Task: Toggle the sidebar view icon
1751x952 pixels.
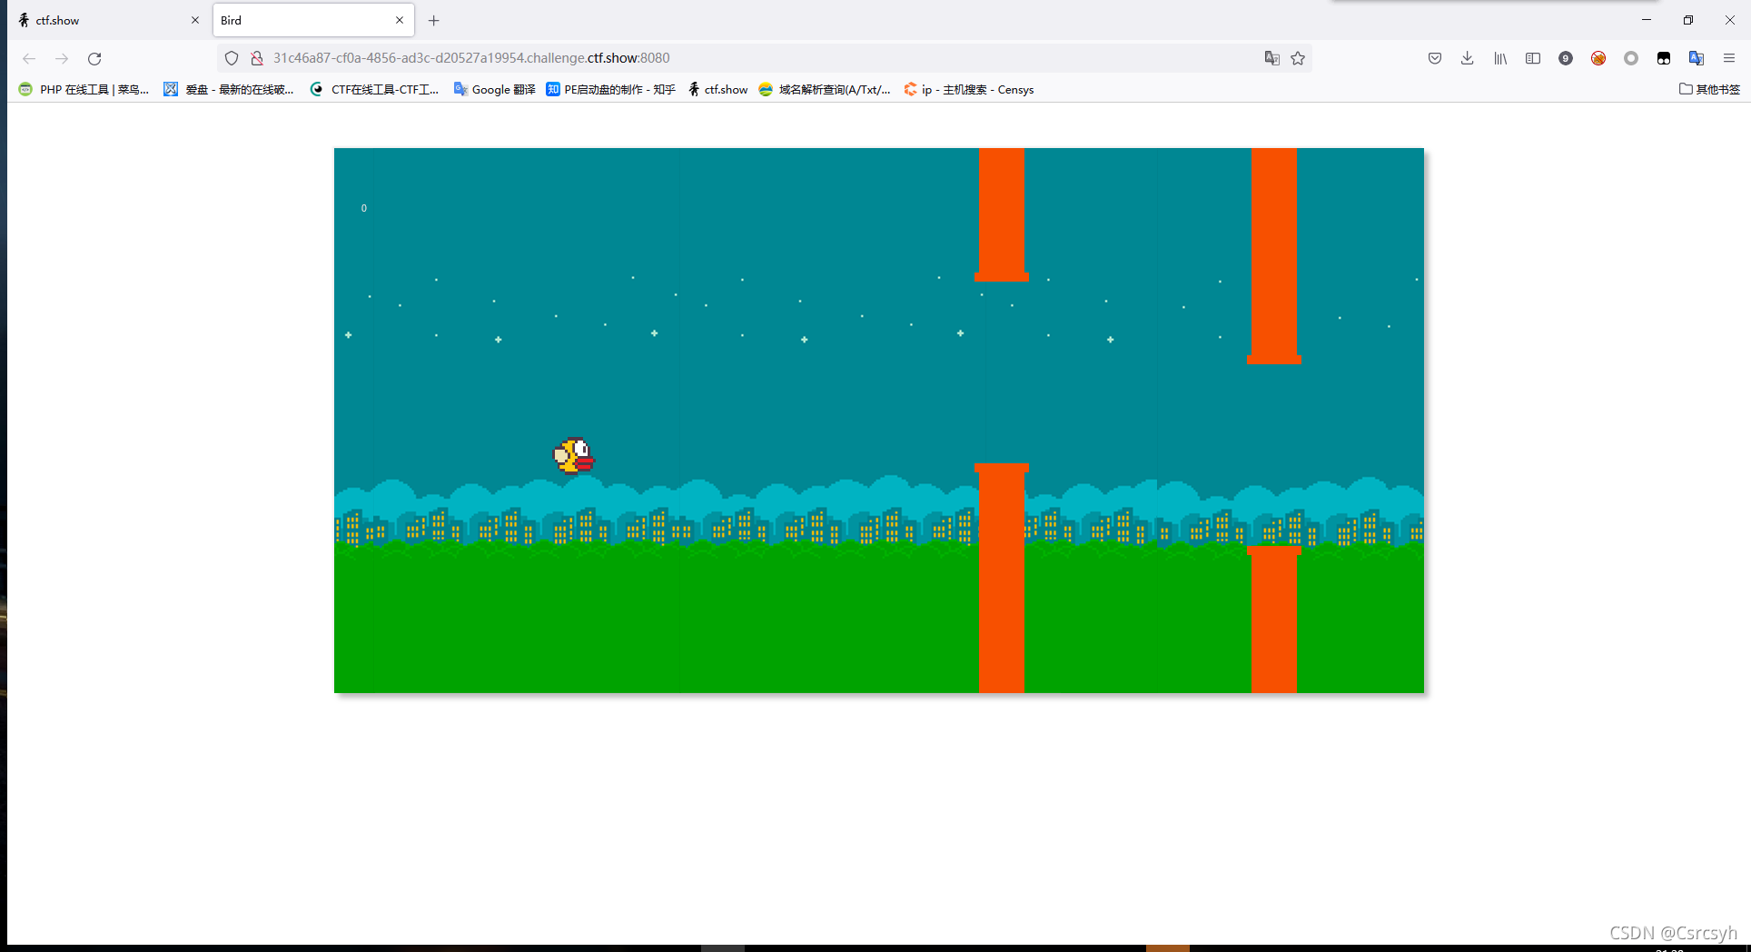Action: coord(1533,58)
